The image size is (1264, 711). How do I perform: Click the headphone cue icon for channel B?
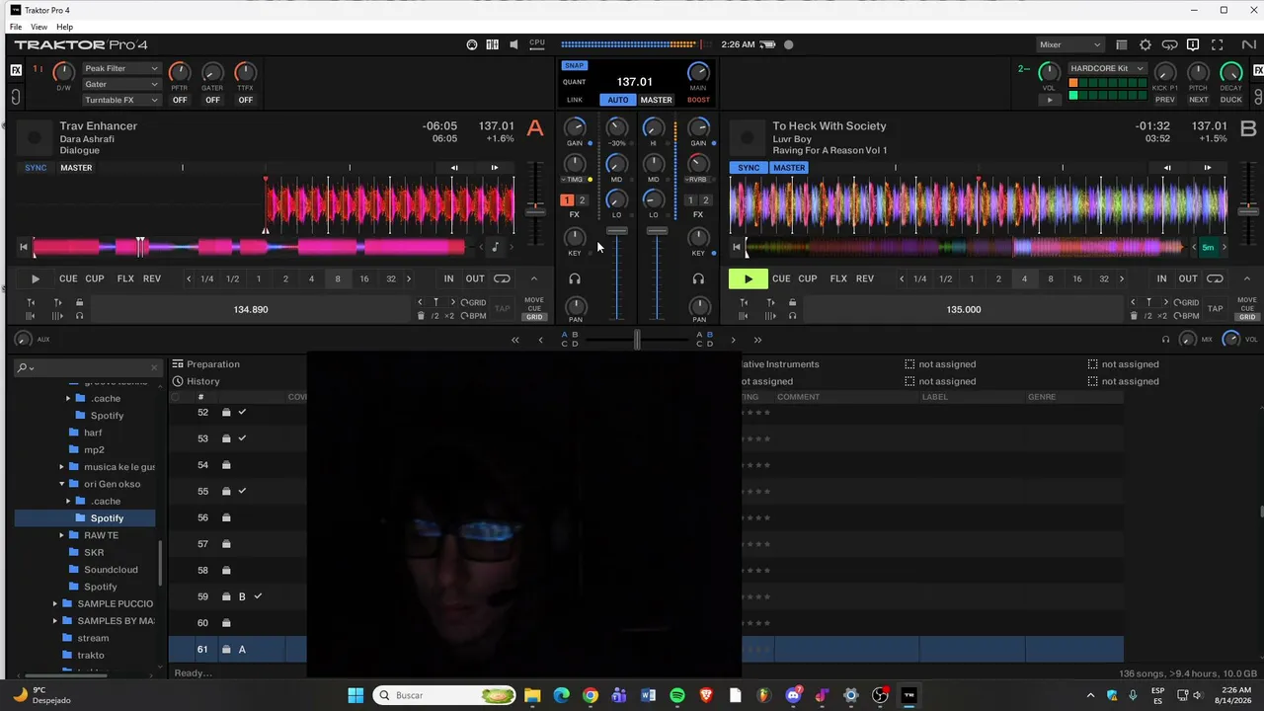pos(698,279)
